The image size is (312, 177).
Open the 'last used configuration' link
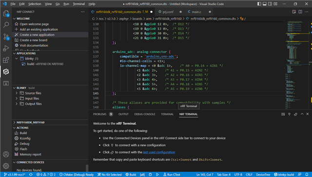[x=159, y=152]
